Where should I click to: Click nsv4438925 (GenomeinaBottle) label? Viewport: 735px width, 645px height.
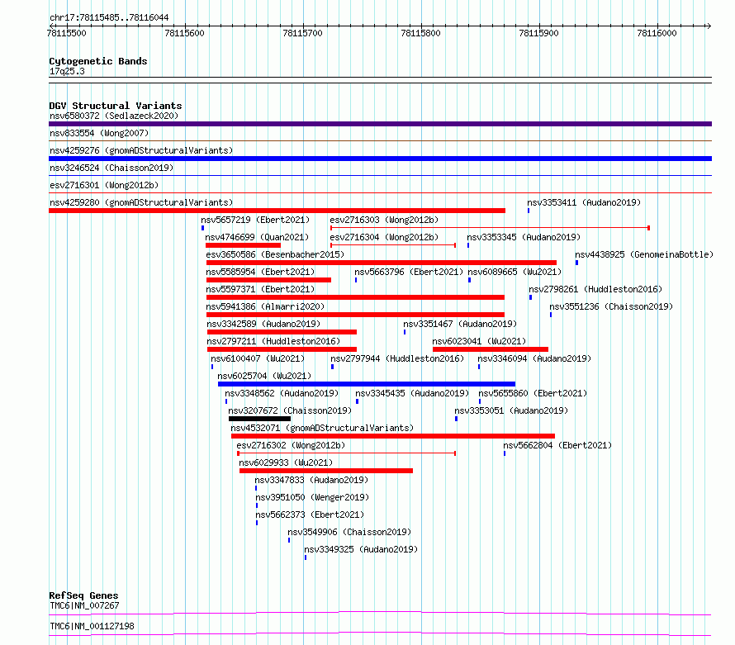click(644, 254)
